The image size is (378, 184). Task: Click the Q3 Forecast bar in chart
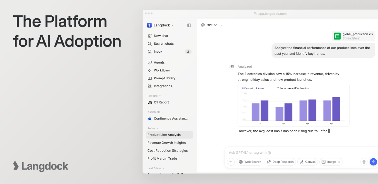303,110
